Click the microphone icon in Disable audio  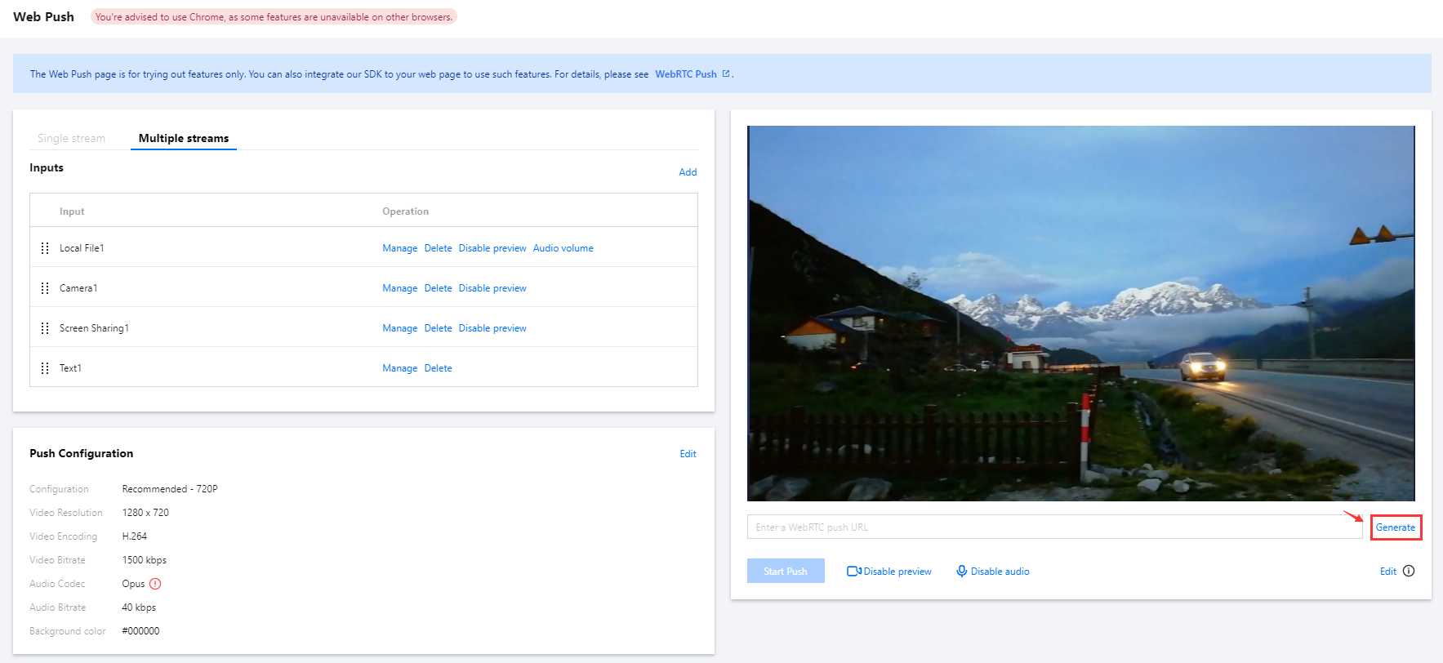(962, 572)
